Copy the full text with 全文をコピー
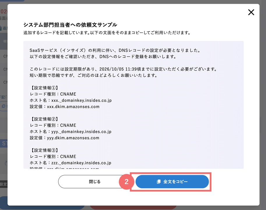The width and height of the screenshot is (266, 210). point(172,182)
